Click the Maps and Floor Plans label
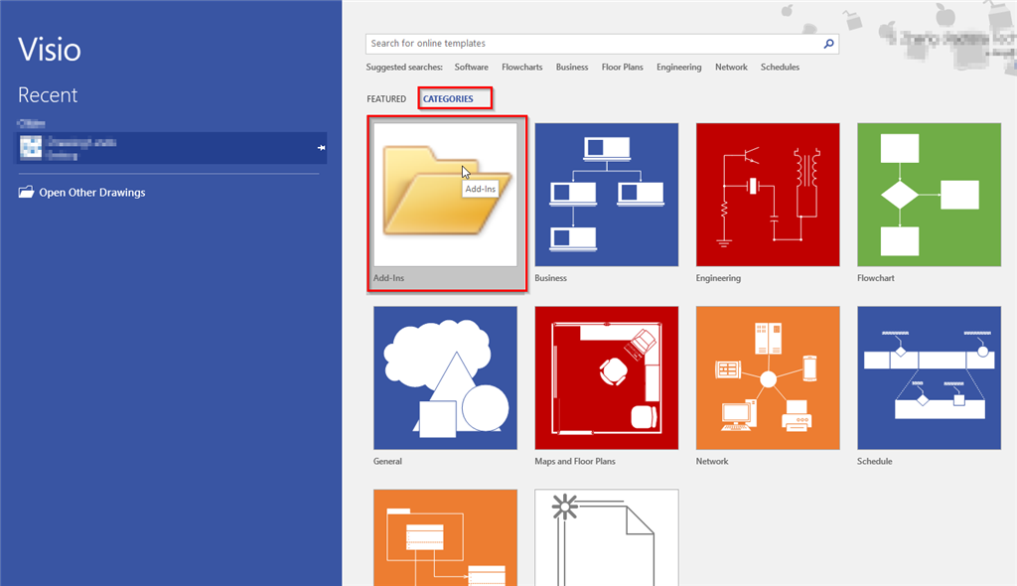Screen dimensions: 1017x586 click(575, 462)
